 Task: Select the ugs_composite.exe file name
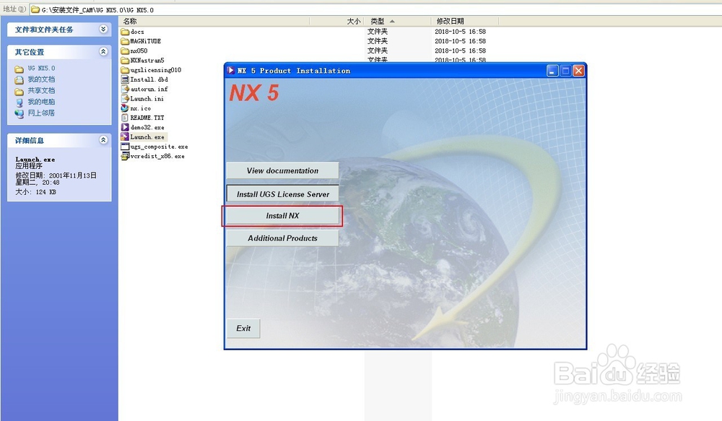[x=159, y=147]
